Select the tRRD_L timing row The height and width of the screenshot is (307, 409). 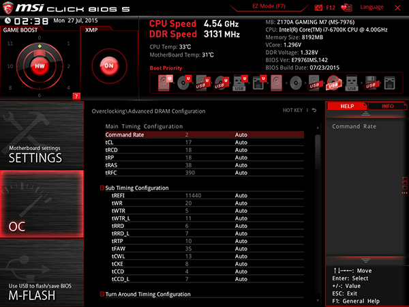point(208,233)
